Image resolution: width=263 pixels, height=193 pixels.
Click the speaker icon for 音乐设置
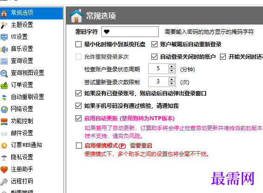point(4,50)
